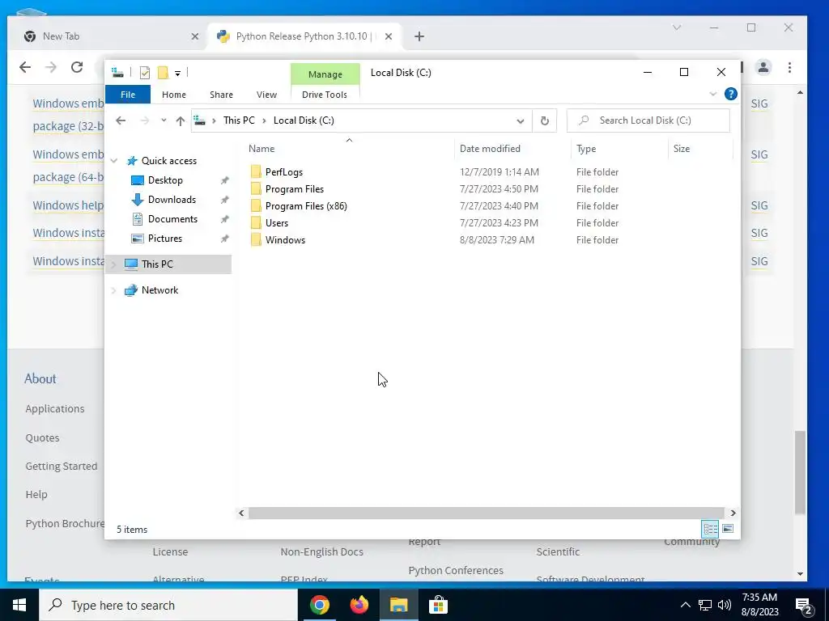Open the Share ribbon tab

click(221, 95)
